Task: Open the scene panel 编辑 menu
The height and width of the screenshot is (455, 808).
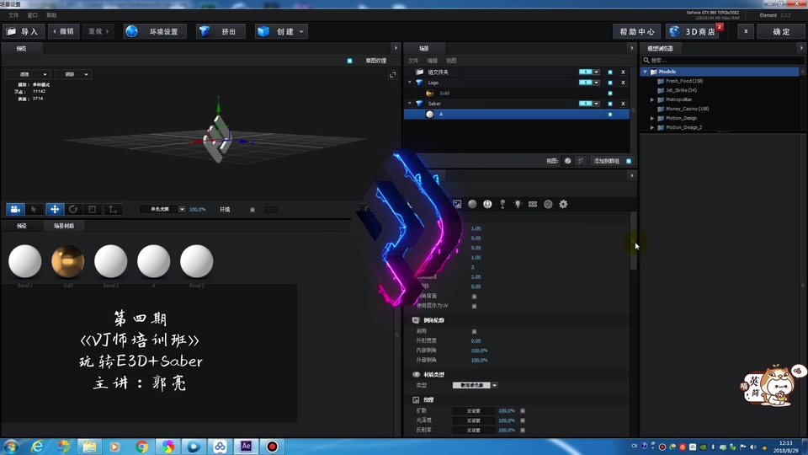Action: coord(433,61)
